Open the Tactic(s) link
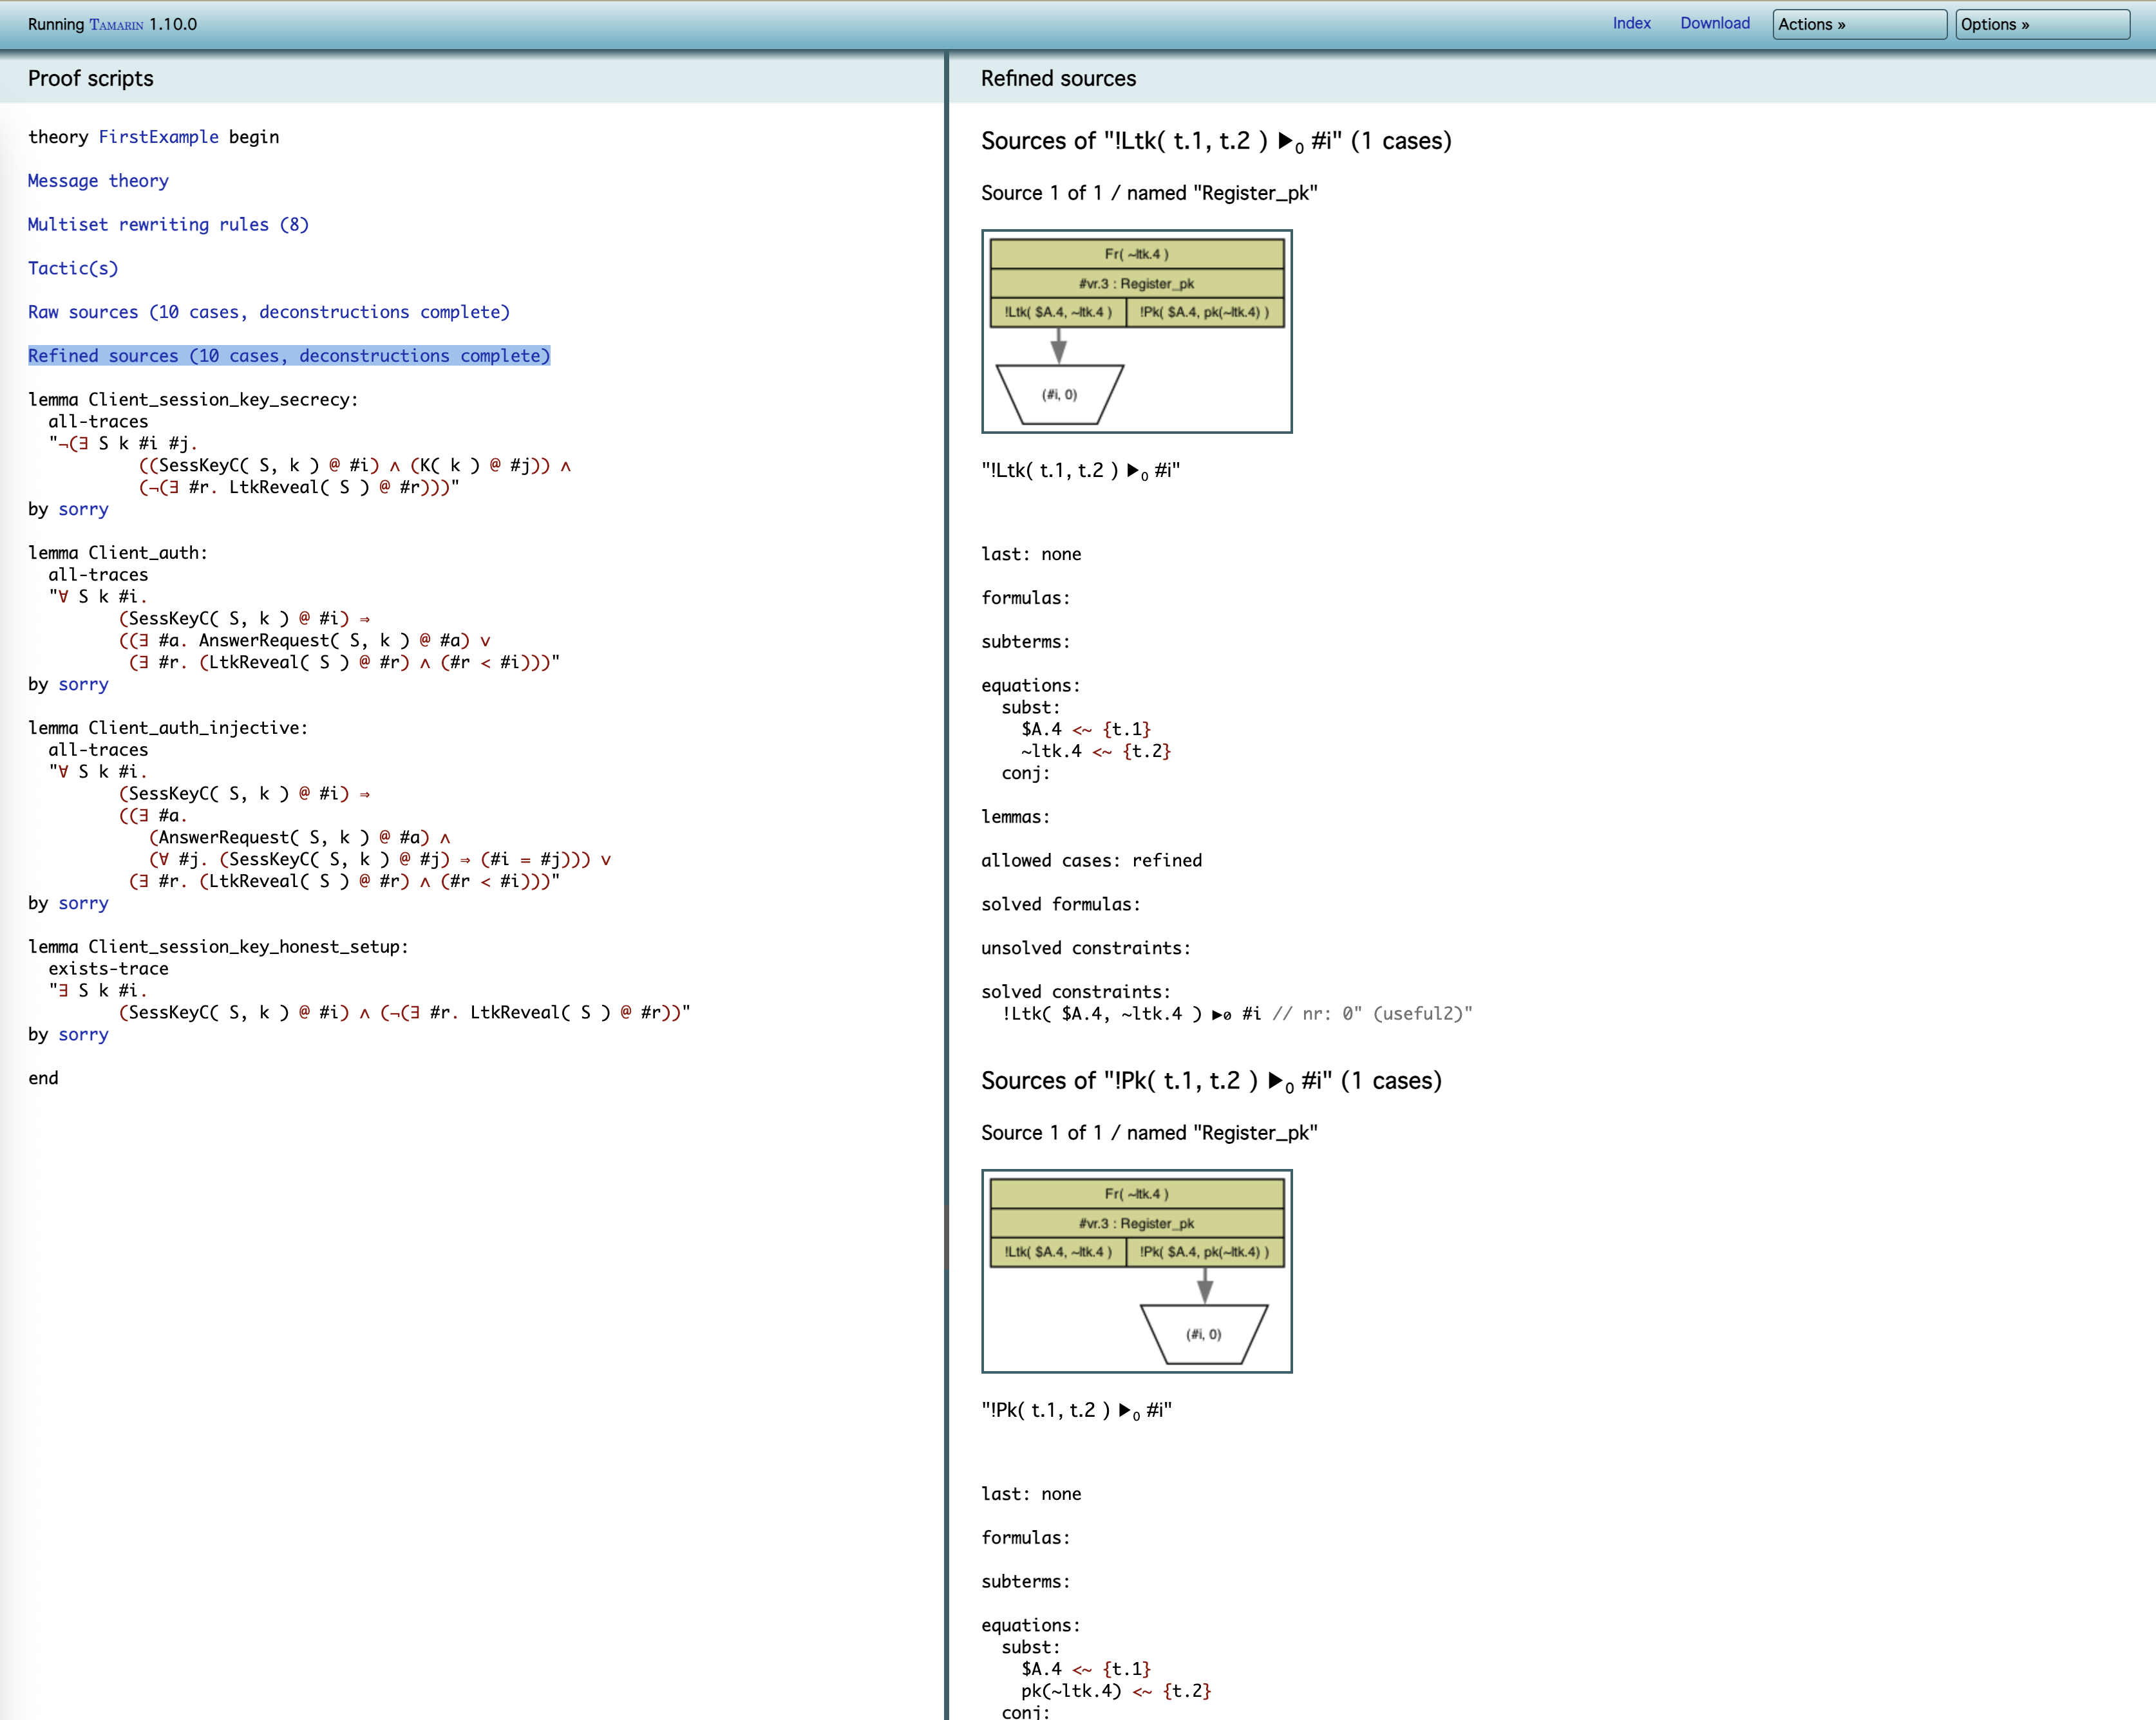Screen dimensions: 2156x1720 tap(73, 268)
